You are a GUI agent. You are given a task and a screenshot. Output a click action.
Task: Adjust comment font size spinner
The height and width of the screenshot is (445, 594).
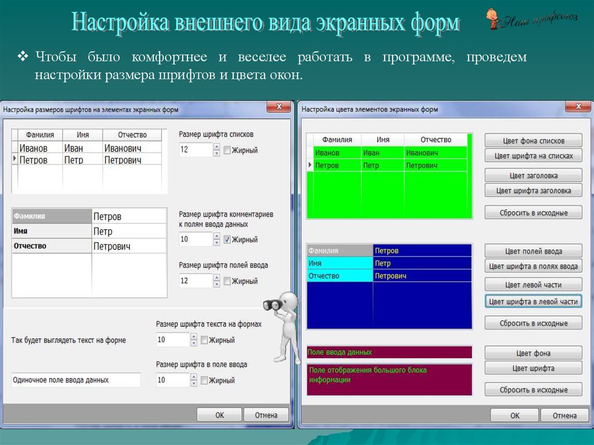(x=216, y=239)
